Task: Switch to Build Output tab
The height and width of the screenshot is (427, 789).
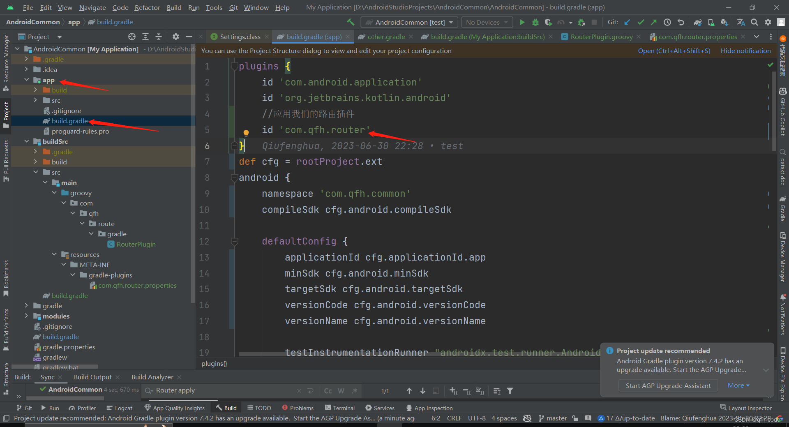Action: pyautogui.click(x=93, y=377)
